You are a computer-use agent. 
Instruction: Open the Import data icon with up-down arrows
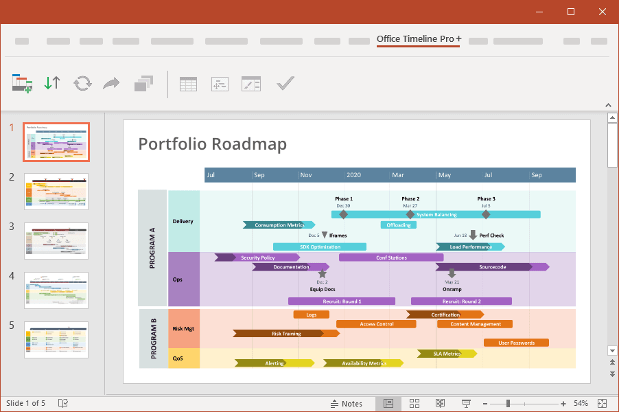pos(51,83)
